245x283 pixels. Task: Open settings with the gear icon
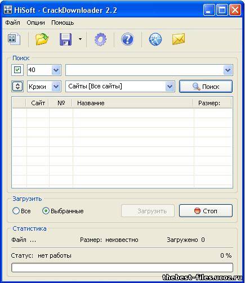pyautogui.click(x=101, y=39)
